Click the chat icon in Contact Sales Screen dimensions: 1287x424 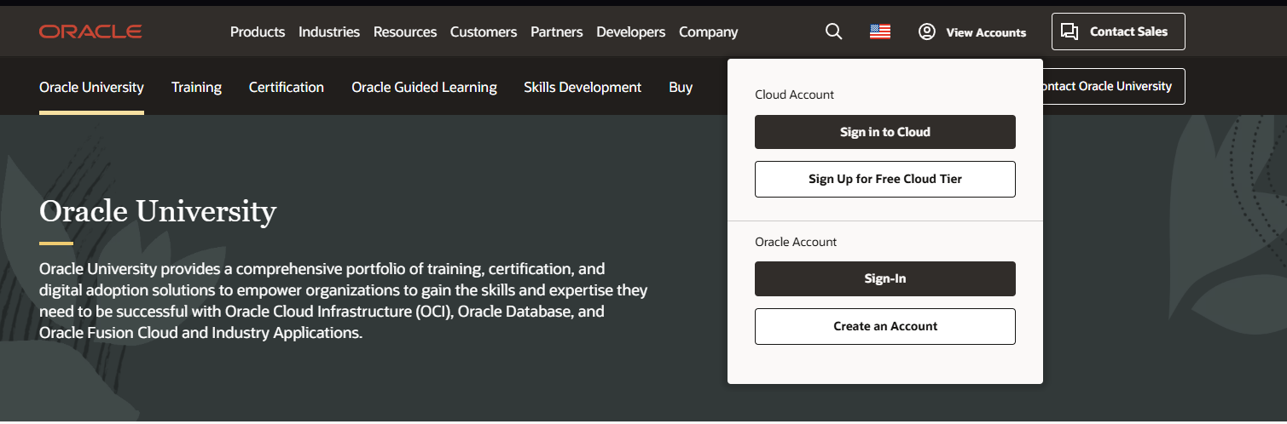(1070, 32)
